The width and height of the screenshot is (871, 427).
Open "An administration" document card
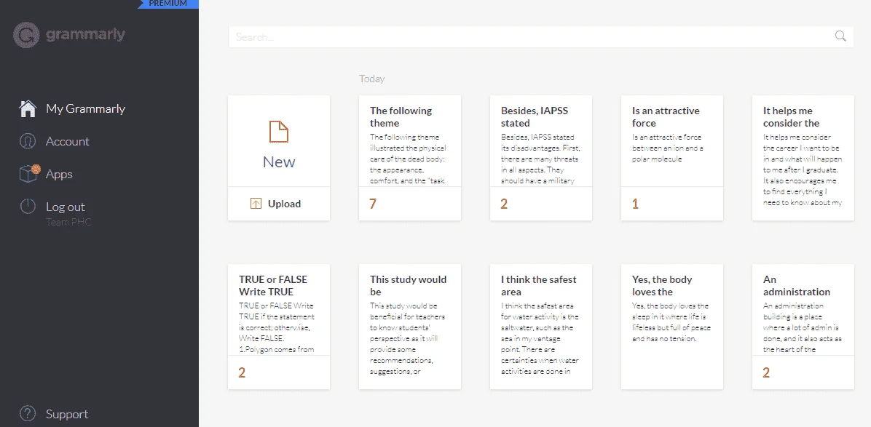[803, 327]
